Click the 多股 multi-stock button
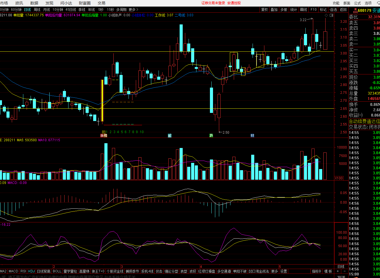 coord(284,10)
